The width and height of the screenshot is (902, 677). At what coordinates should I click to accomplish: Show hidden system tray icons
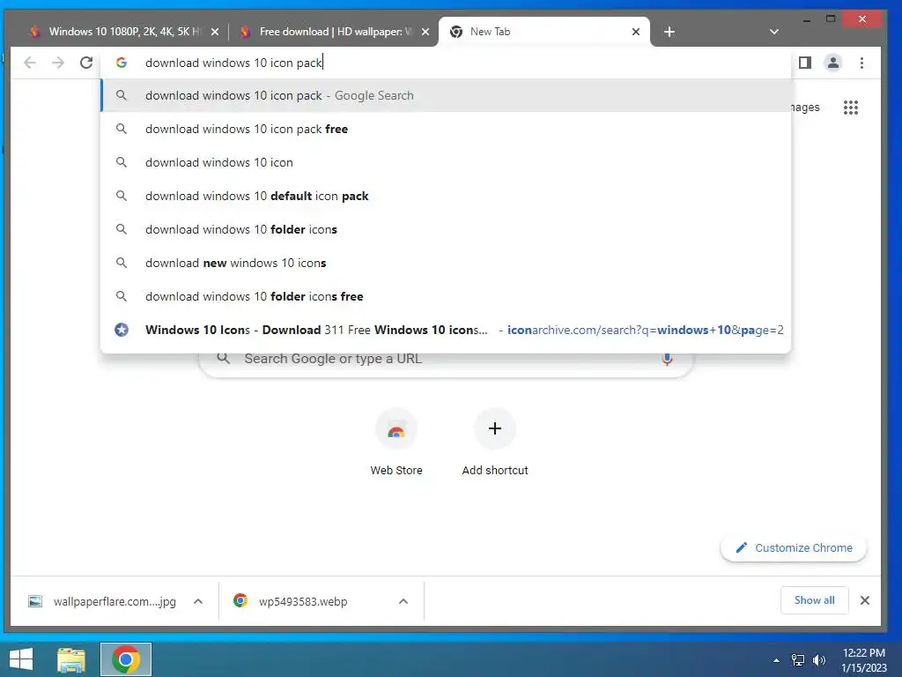(x=777, y=660)
